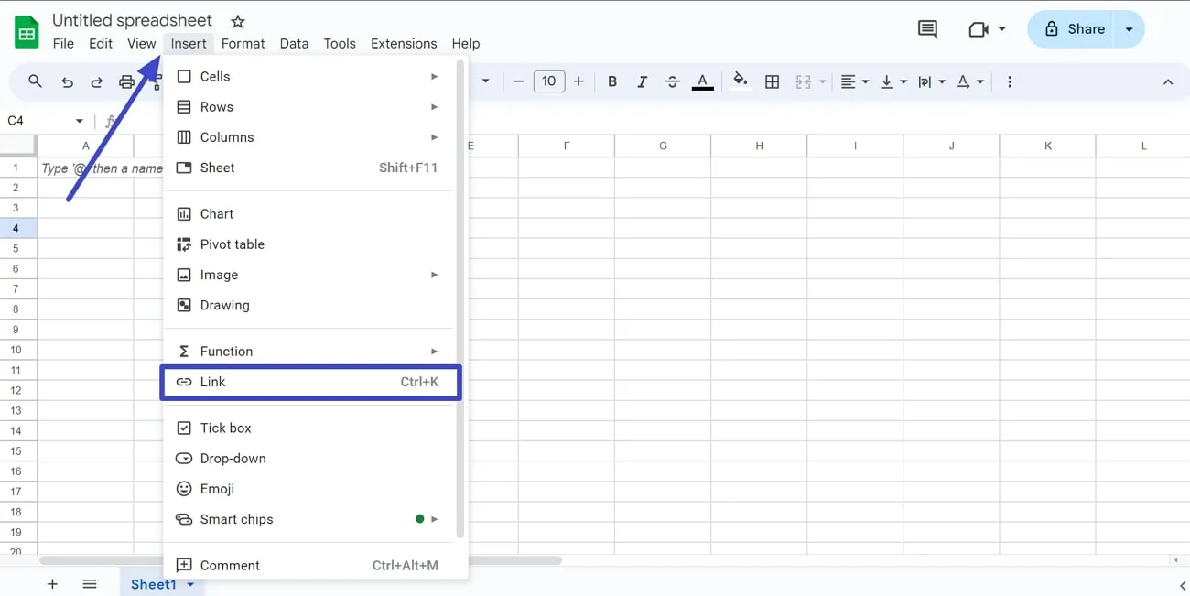Open the Extensions menu

404,43
